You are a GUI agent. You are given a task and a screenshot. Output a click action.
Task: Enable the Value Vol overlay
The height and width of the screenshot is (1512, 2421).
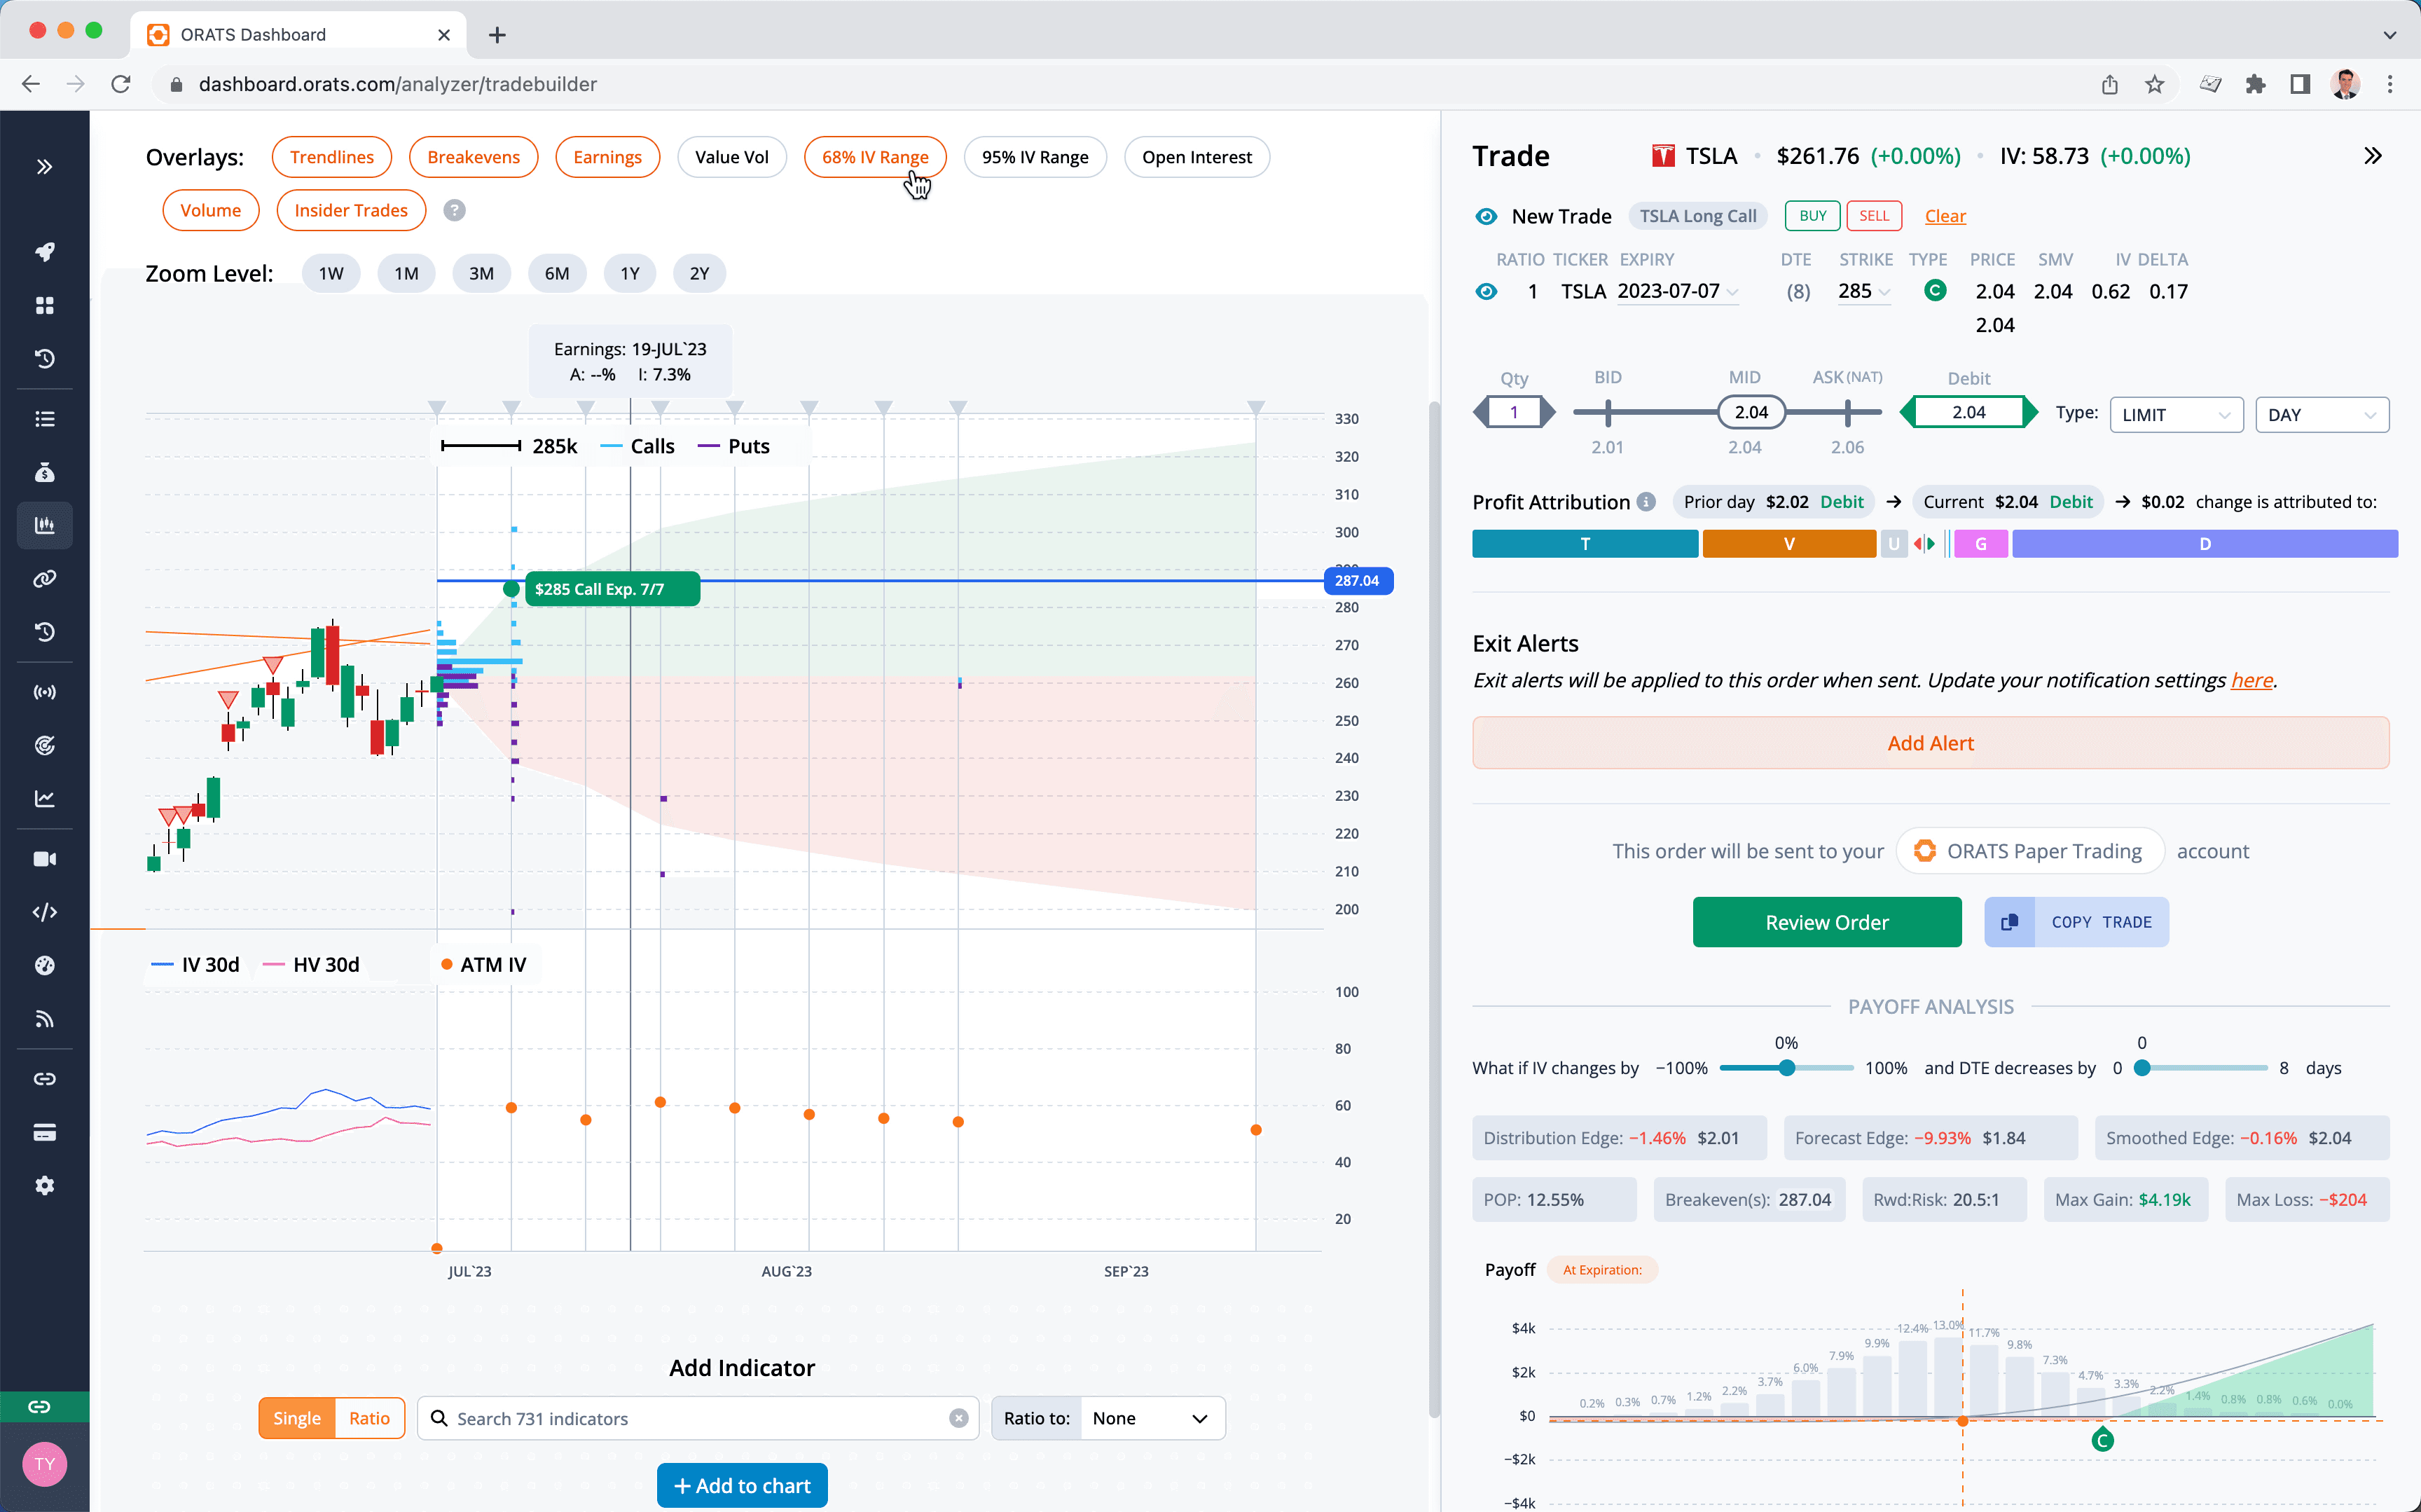732,157
